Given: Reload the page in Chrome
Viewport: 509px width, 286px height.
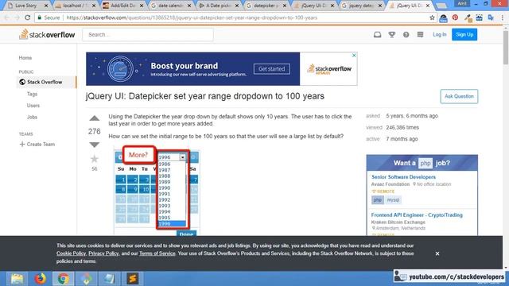Looking at the screenshot, I should pyautogui.click(x=27, y=17).
